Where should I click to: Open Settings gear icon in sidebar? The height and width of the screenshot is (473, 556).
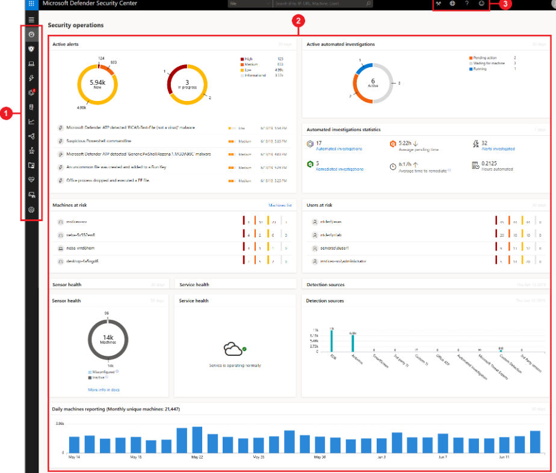pyautogui.click(x=31, y=210)
